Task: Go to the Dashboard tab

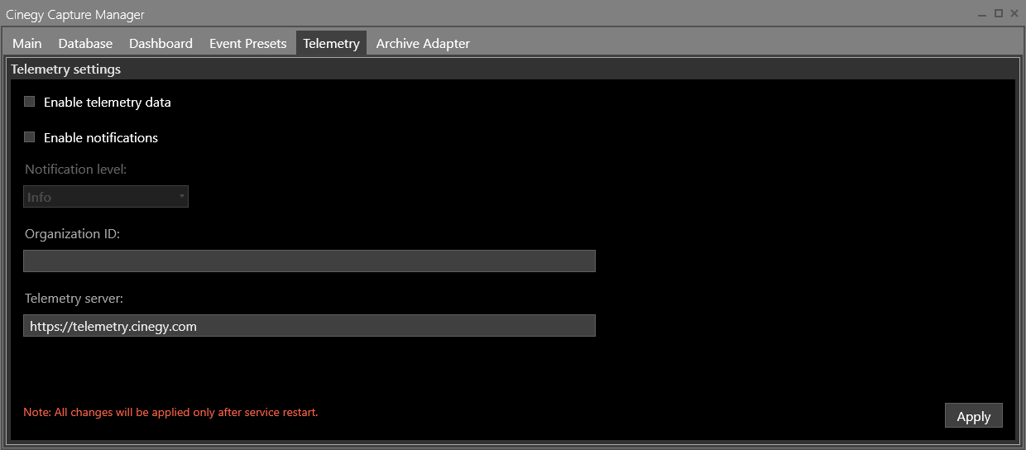Action: pos(161,44)
